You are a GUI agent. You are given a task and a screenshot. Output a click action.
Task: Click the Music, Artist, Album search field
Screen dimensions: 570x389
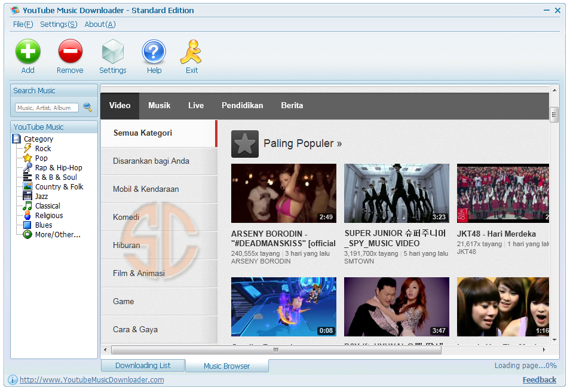tap(47, 108)
